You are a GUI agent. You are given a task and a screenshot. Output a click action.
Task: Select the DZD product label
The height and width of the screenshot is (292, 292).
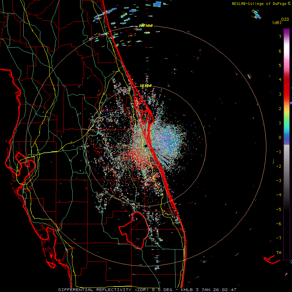[285, 19]
